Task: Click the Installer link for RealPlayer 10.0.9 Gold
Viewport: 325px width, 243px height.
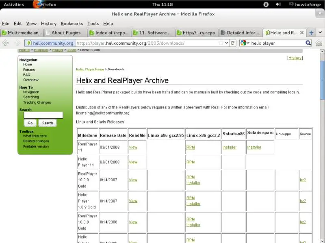Action: [193, 183]
